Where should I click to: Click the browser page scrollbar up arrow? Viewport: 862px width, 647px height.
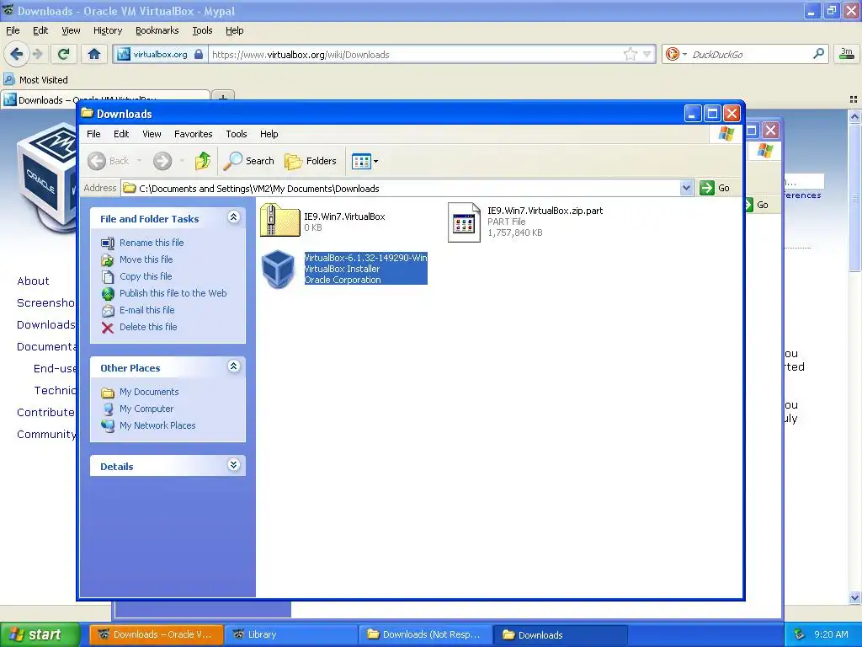[854, 116]
